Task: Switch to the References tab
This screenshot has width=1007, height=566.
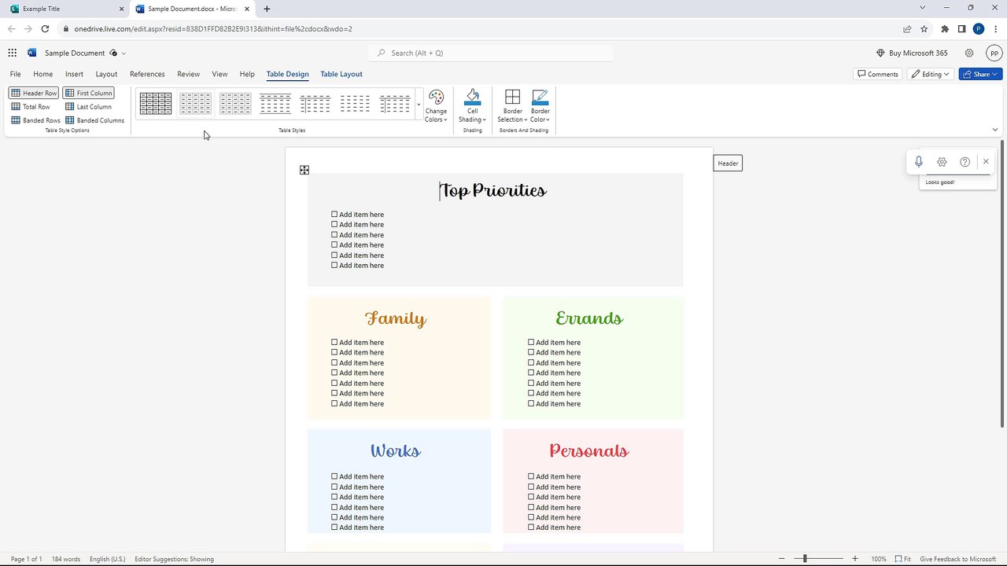Action: pos(147,74)
